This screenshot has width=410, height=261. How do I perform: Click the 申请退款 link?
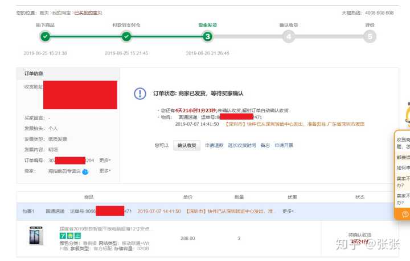click(214, 145)
